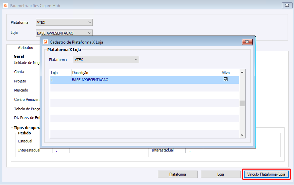Uncheck Ativo for BASE APRESENTACAO row
294x185 pixels.
(225, 79)
